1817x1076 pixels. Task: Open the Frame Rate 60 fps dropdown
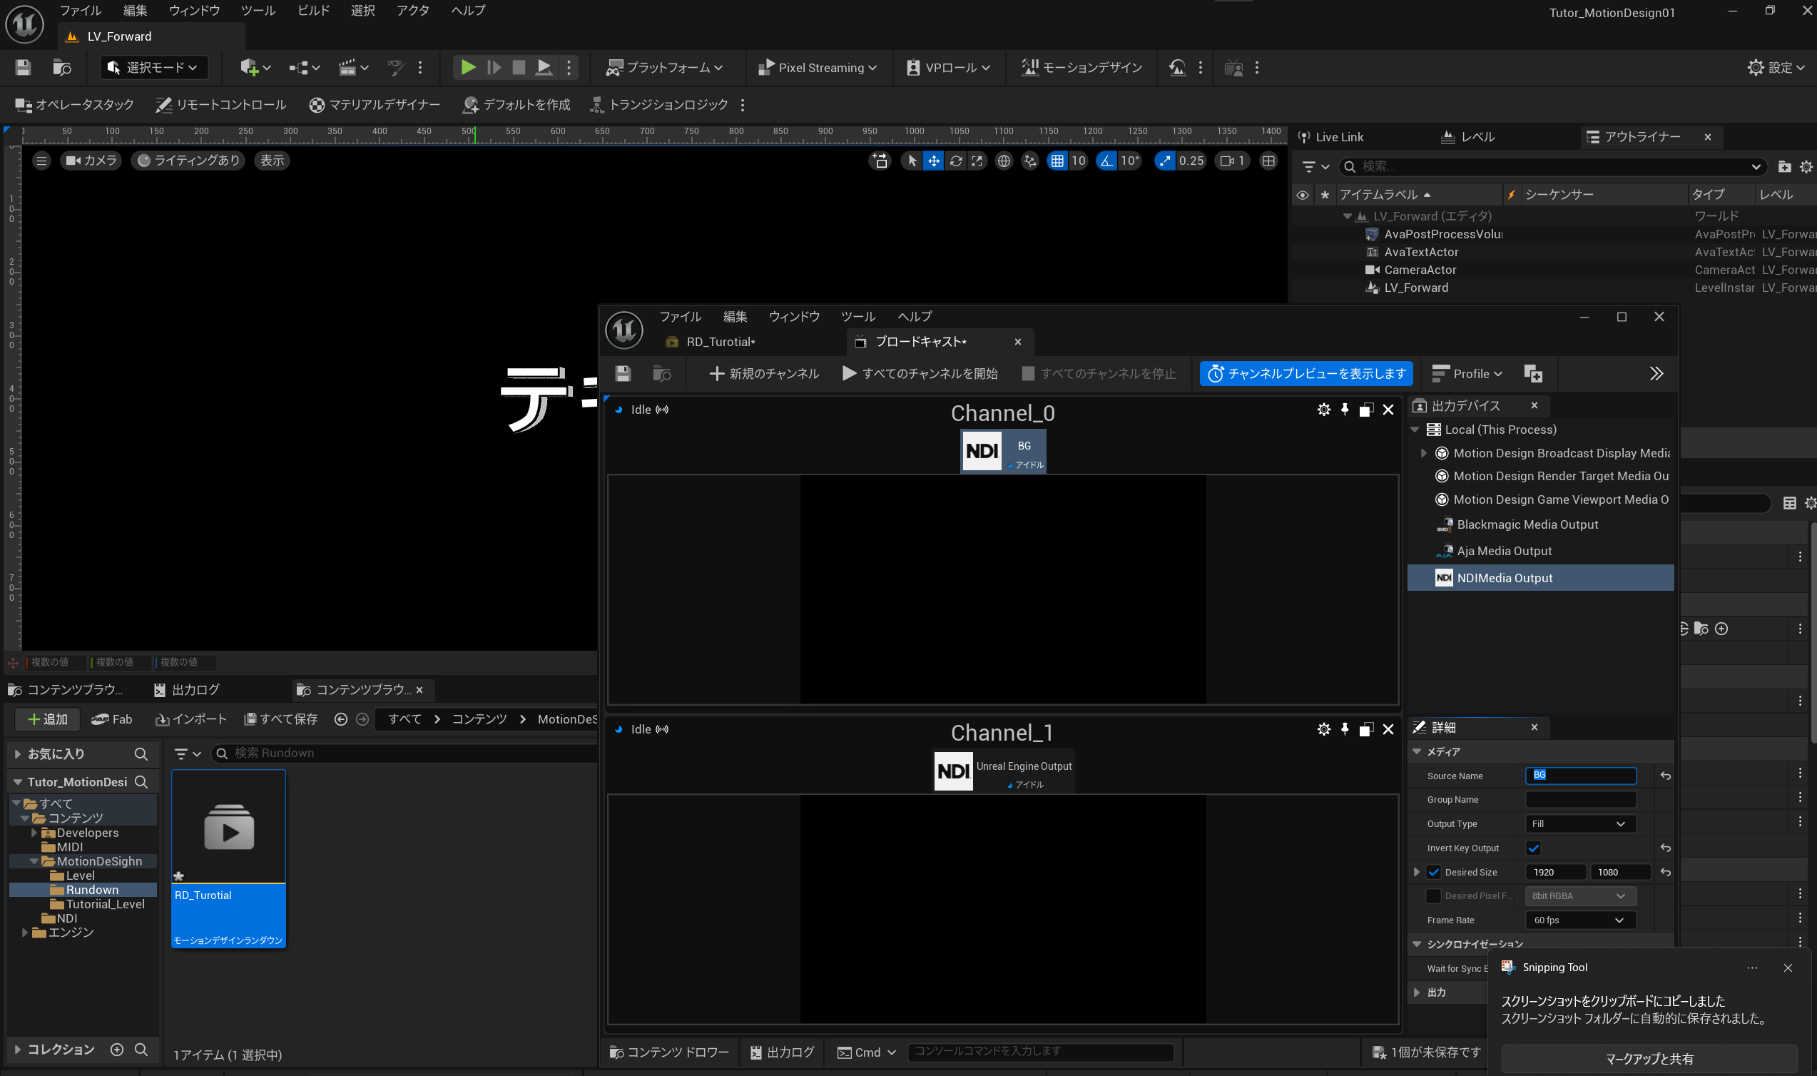(x=1579, y=920)
